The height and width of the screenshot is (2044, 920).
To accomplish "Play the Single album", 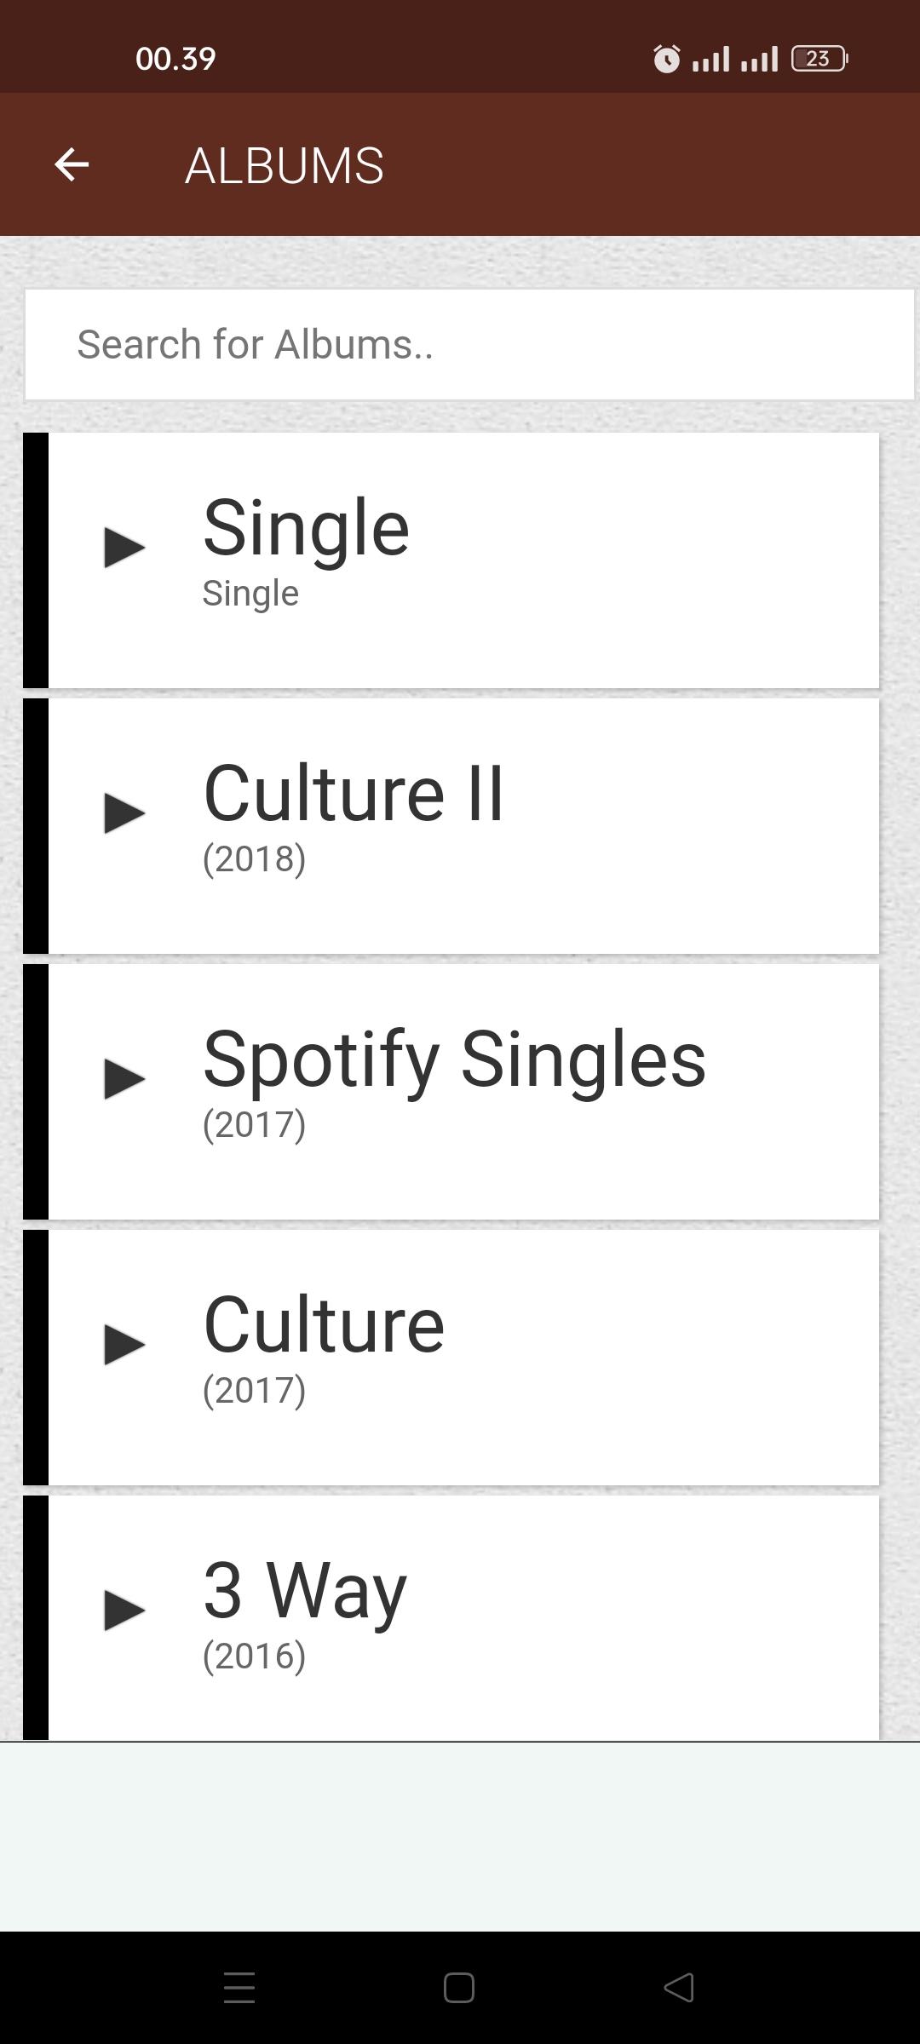I will [124, 548].
